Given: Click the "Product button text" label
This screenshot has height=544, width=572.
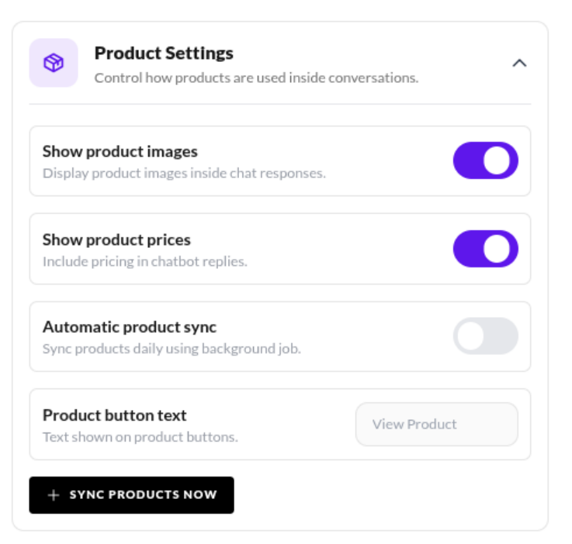Looking at the screenshot, I should (115, 415).
